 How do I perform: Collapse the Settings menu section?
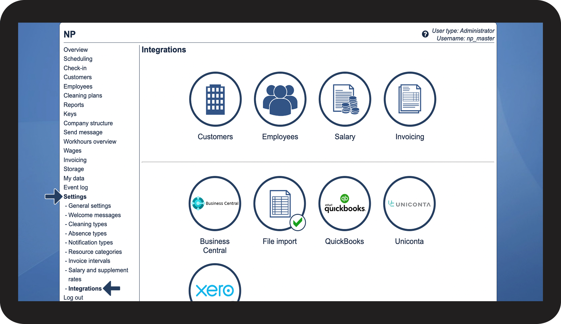75,197
